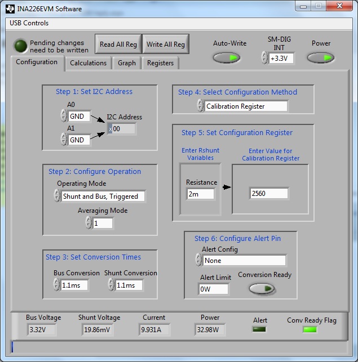This screenshot has height=362, width=358.
Task: Click the Power 32.98W readout
Action: [x=210, y=329]
